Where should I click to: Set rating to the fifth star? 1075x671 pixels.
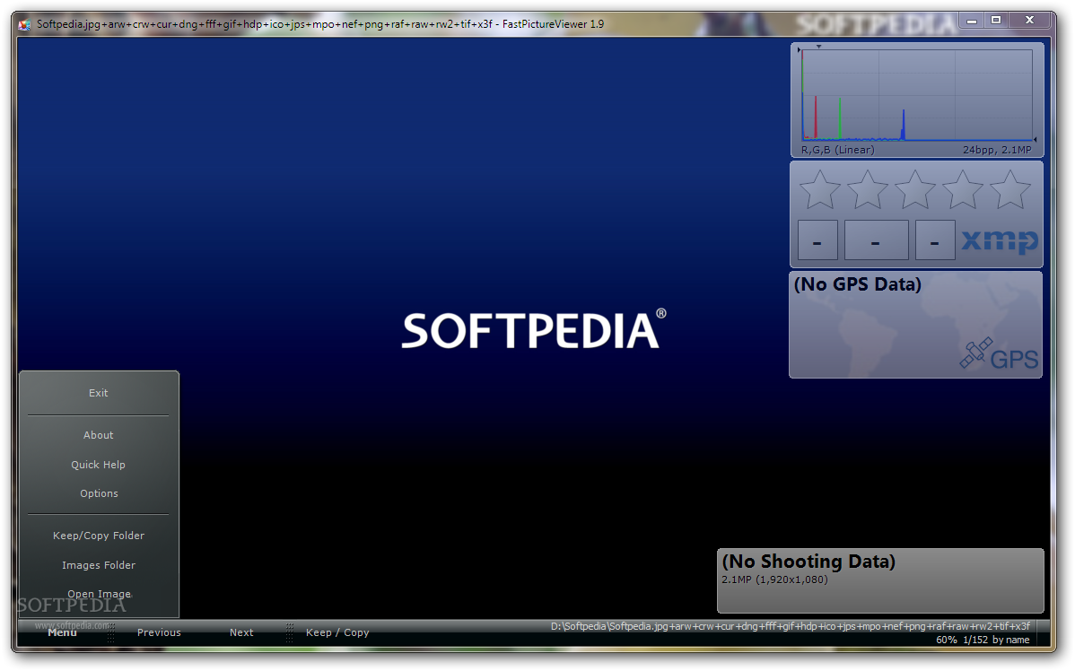[1010, 190]
